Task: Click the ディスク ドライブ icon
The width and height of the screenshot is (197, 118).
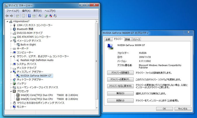Action: (x=14, y=68)
